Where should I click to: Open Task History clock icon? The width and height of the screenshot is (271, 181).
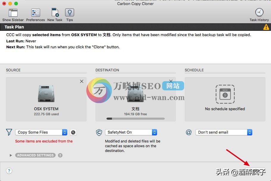259,13
